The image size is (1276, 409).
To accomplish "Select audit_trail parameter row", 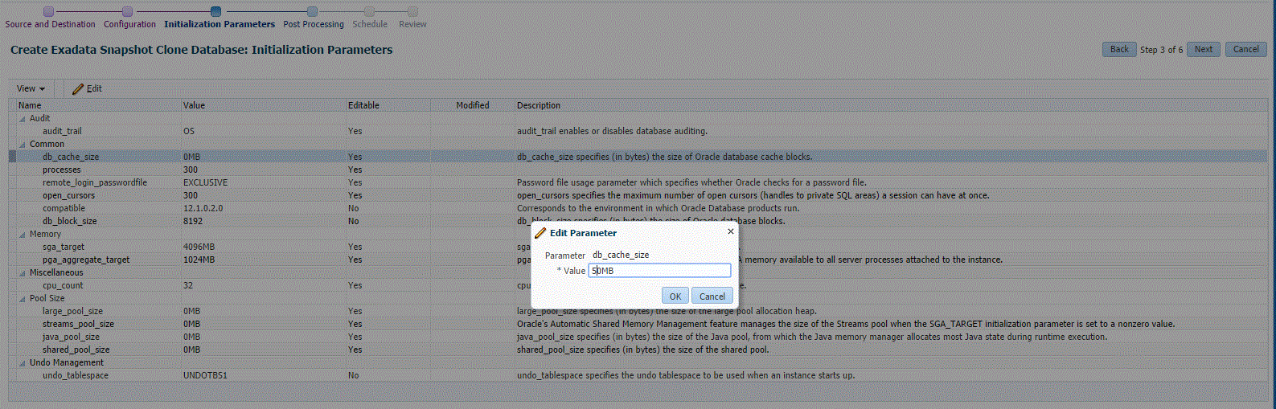I will [x=638, y=131].
